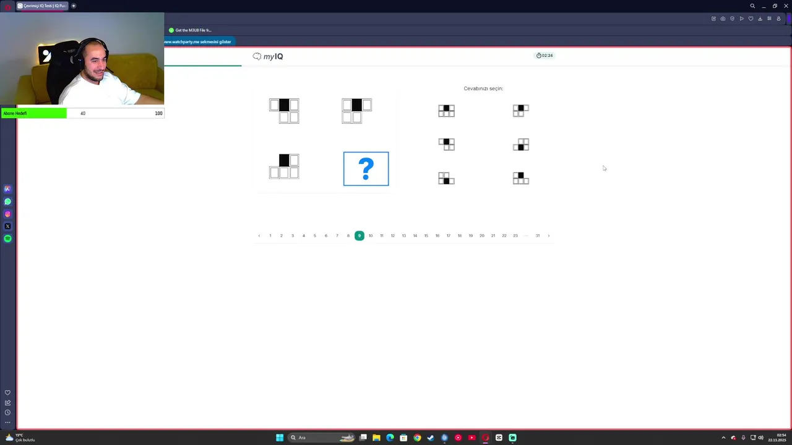Jump to question 5
This screenshot has height=445, width=792.
315,235
